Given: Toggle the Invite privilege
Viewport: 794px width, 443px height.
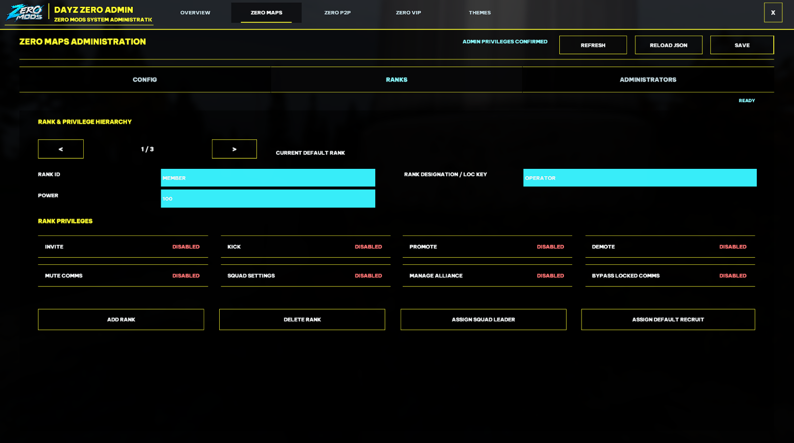Looking at the screenshot, I should tap(123, 247).
